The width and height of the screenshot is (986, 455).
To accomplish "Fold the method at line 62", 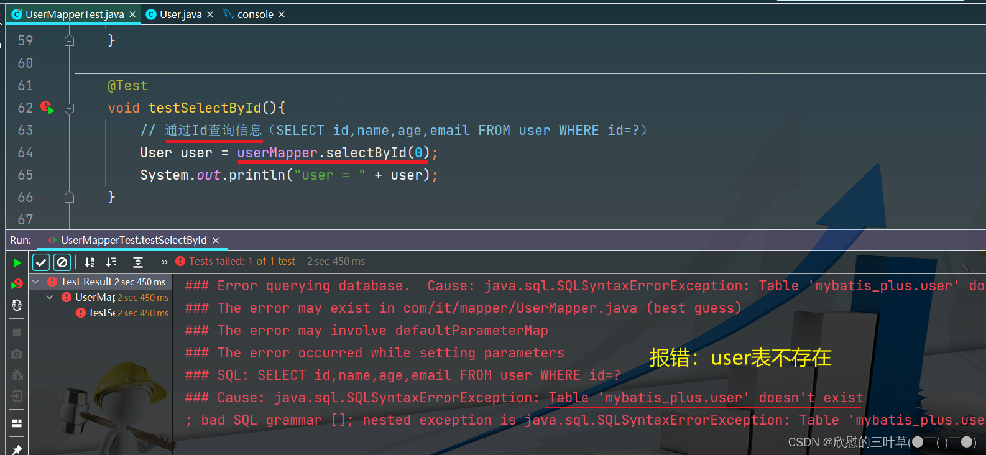I will (x=70, y=108).
